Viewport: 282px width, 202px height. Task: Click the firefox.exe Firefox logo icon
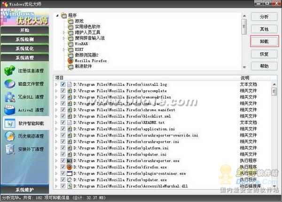70,167
